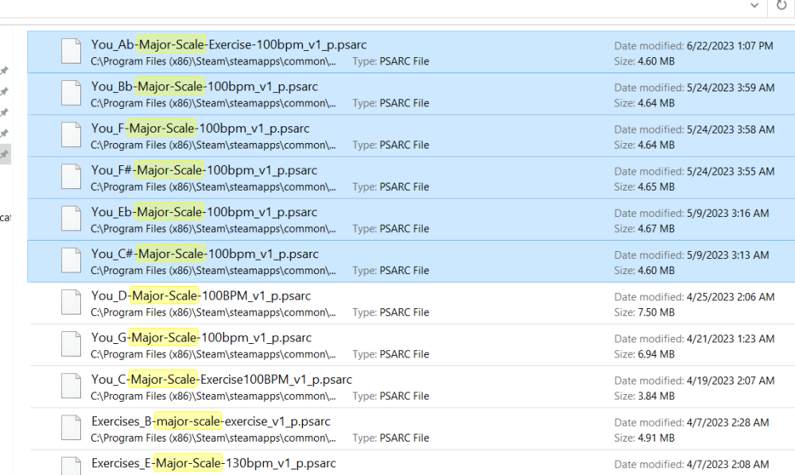Click the Exercises_E-Major-Scale-130bpm file icon
Viewport: 795px width, 475px height.
click(72, 465)
